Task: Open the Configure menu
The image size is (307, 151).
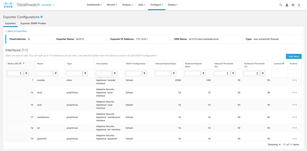Action: point(157,5)
